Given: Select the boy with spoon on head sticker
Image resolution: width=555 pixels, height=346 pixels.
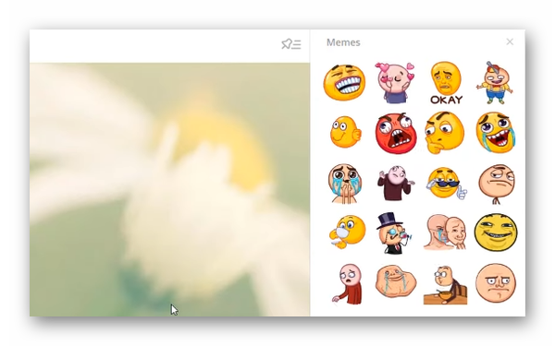Looking at the screenshot, I should pos(495,83).
